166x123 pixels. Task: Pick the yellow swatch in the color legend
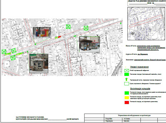coord(126,97)
